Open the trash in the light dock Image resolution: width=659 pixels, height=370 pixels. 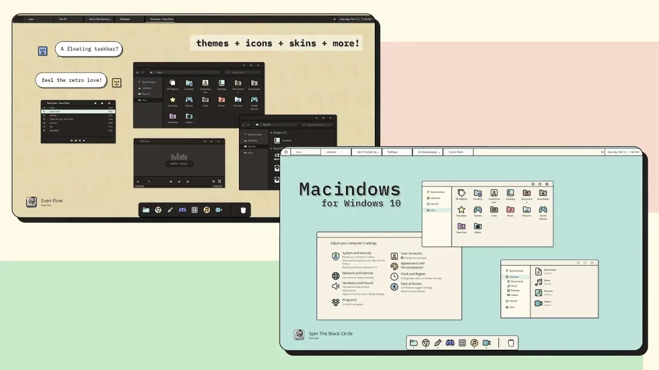click(511, 343)
